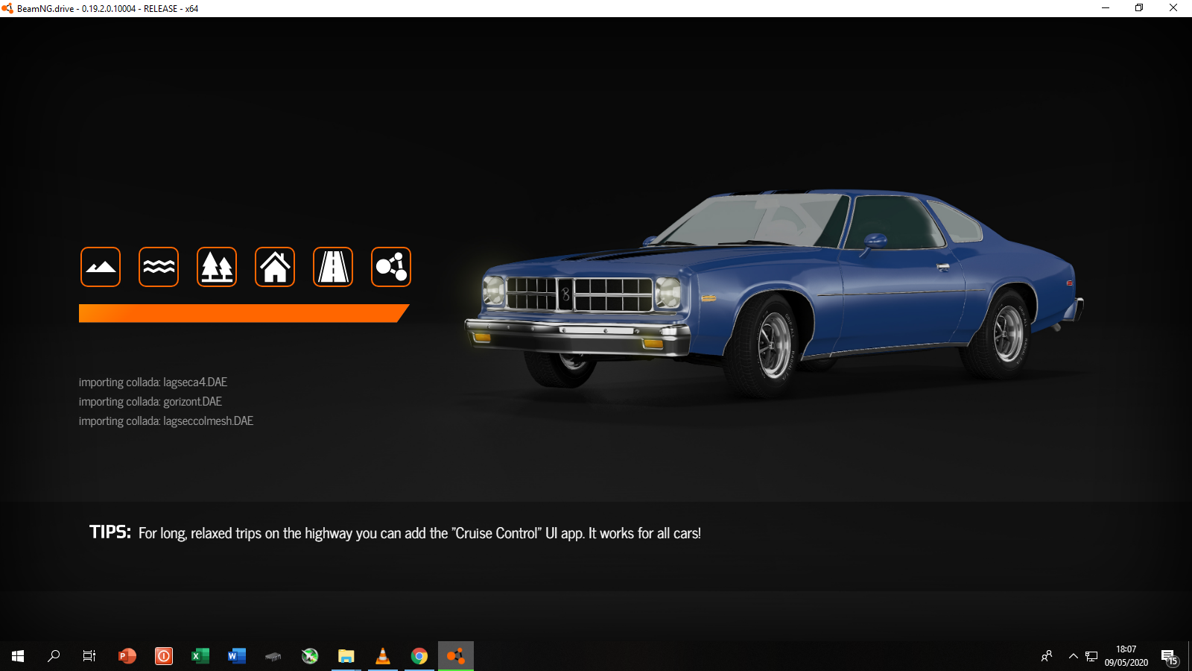Open the gray chip-shaped app on taskbar
The height and width of the screenshot is (671, 1192).
(x=273, y=656)
